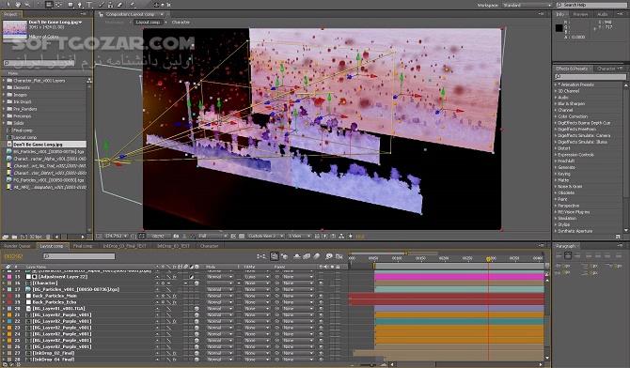Toggle adjustment layer switch on Adjustment Layer 22

pos(191,277)
